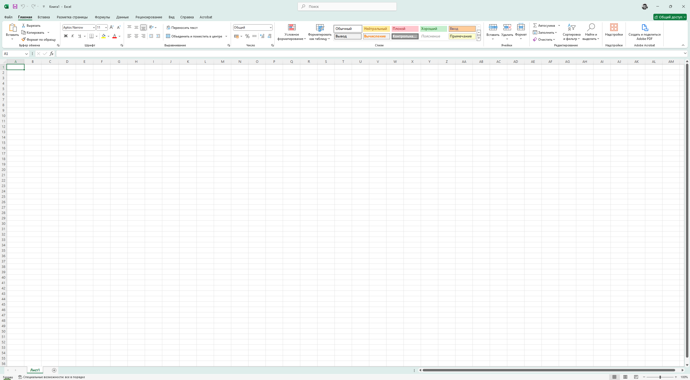Open the Формулы ribbon tab

(x=102, y=17)
